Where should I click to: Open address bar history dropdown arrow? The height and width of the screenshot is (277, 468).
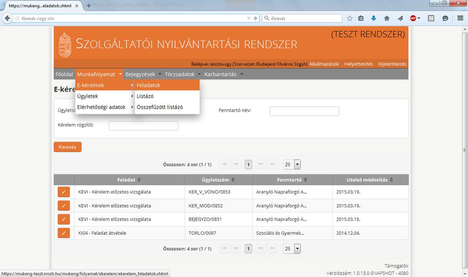pyautogui.click(x=249, y=18)
